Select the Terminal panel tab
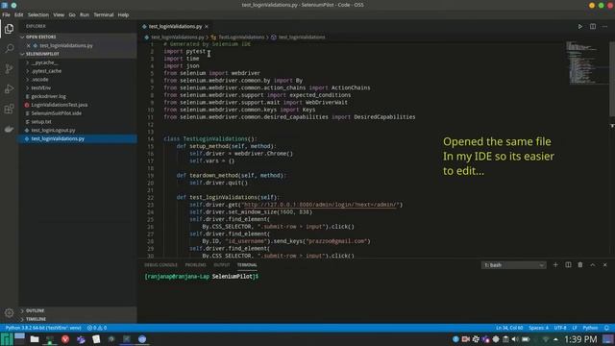This screenshot has width=615, height=346. point(247,265)
